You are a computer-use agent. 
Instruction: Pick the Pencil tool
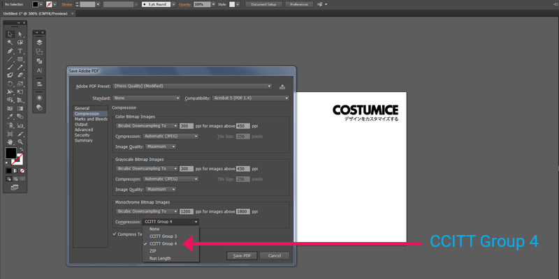click(x=20, y=67)
